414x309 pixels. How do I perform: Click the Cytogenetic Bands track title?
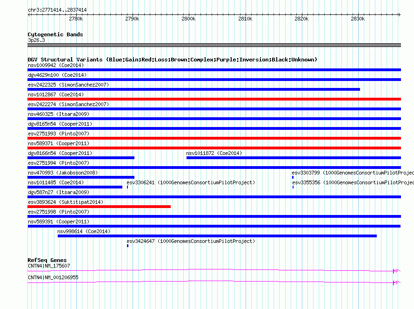pyautogui.click(x=55, y=34)
